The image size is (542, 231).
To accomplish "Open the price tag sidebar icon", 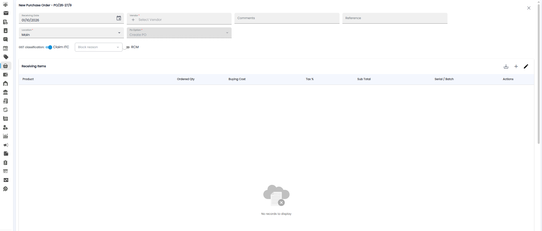I will pos(6,57).
